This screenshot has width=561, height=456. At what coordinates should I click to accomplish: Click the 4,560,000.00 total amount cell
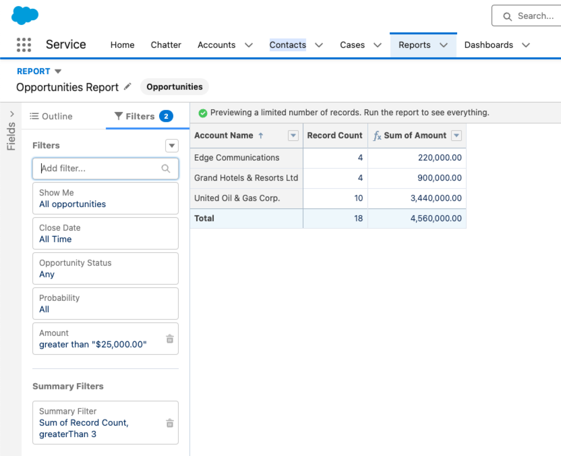click(x=417, y=218)
